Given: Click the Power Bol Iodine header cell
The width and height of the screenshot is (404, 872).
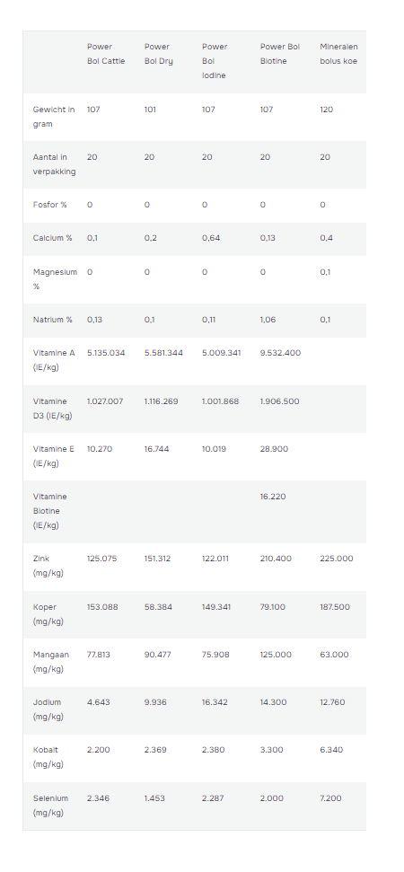Looking at the screenshot, I should click(215, 61).
